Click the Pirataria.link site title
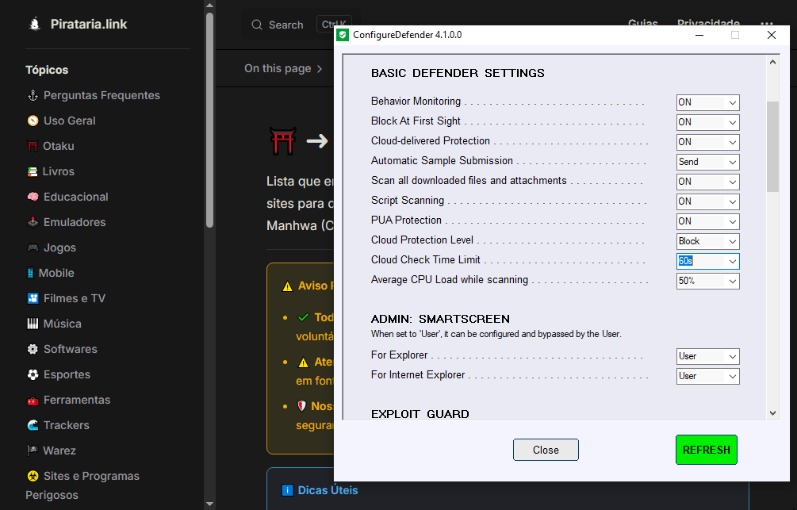The image size is (797, 510). pyautogui.click(x=89, y=24)
